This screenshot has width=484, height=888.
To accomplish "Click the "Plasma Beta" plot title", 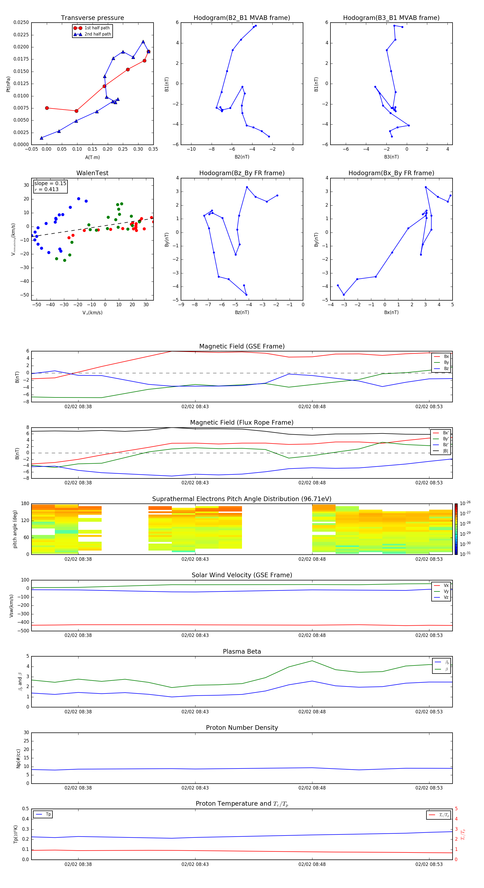I will pyautogui.click(x=242, y=651).
